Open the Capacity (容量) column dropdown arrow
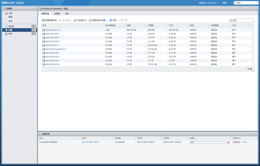The image size is (260, 166). click(x=145, y=25)
